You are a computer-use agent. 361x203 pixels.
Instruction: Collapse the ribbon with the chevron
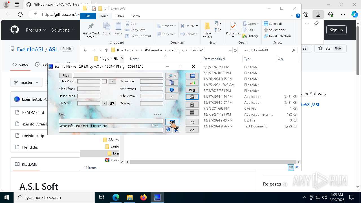click(292, 16)
